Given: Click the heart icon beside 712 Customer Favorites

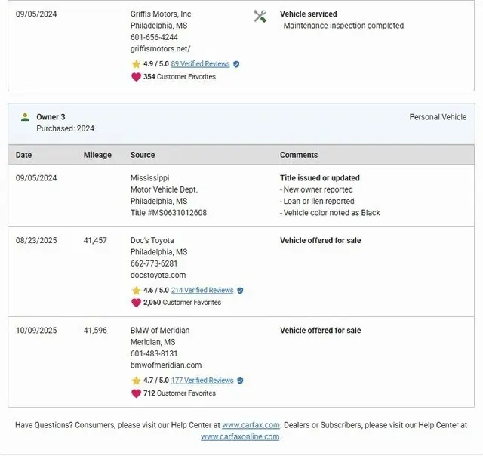Looking at the screenshot, I should tap(136, 393).
